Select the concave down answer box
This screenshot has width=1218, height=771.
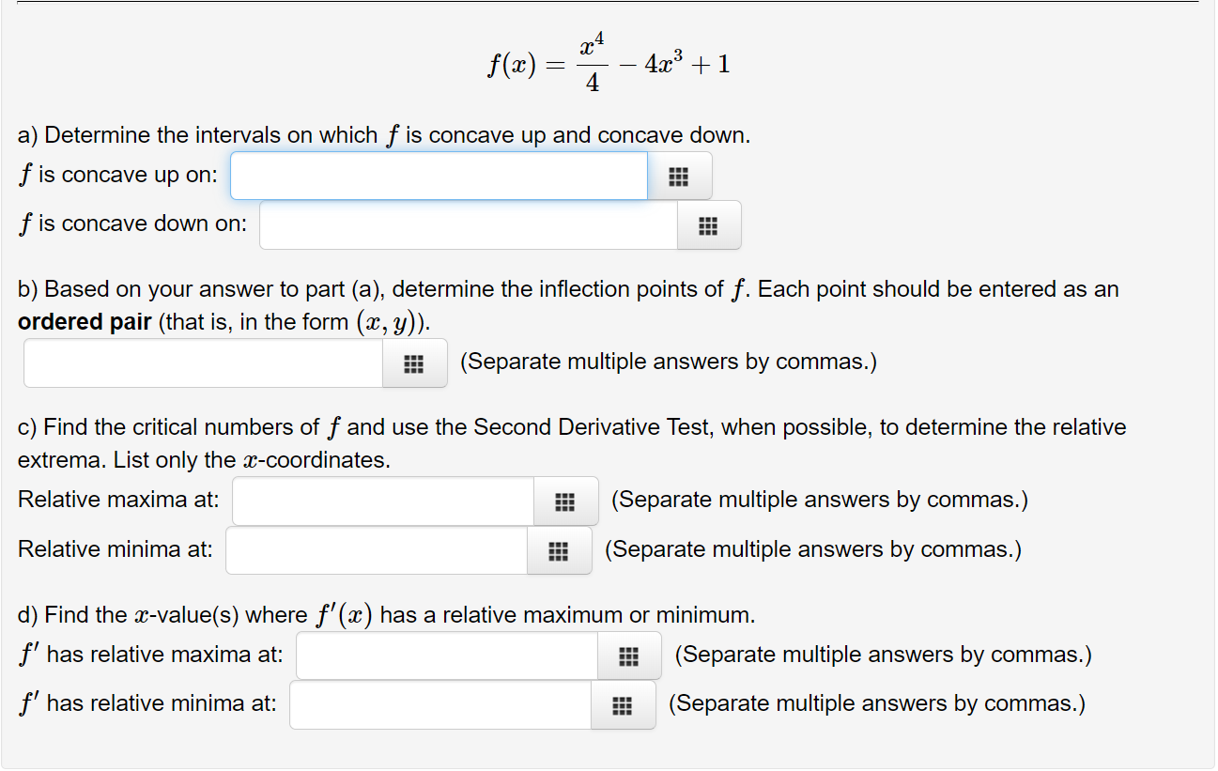coord(468,225)
